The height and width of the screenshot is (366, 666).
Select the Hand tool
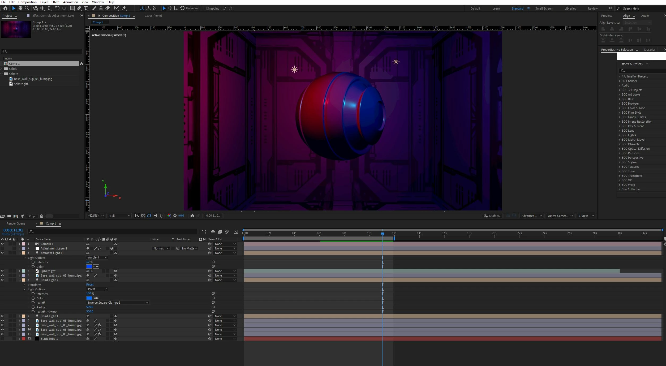(20, 8)
